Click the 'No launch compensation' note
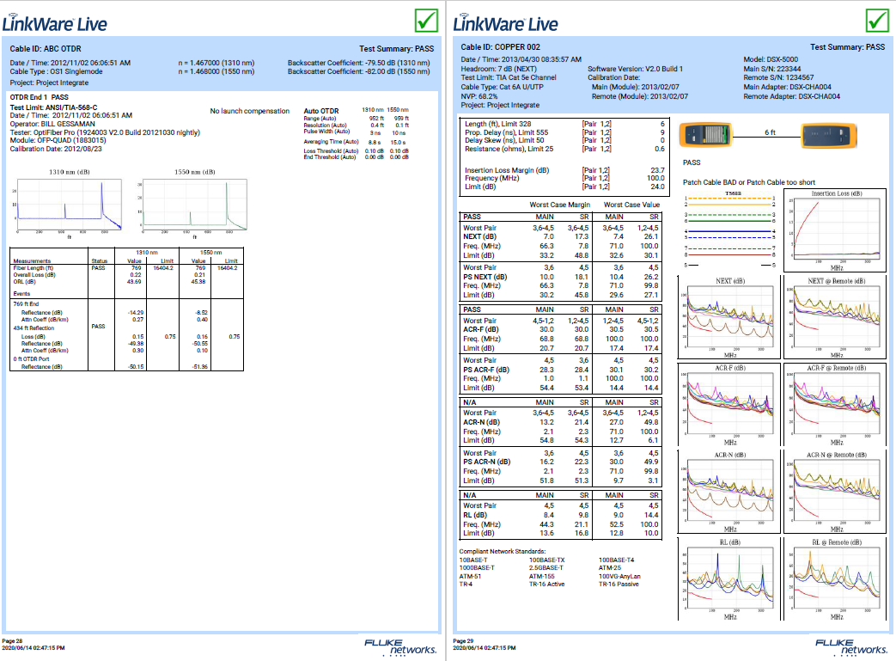This screenshot has height=661, width=896. click(250, 111)
